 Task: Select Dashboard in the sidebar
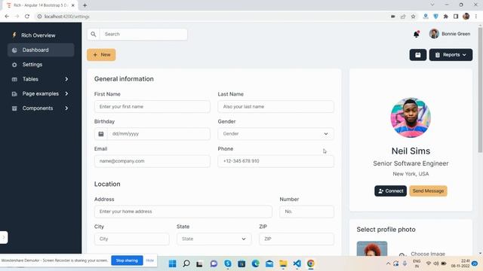[x=41, y=50]
